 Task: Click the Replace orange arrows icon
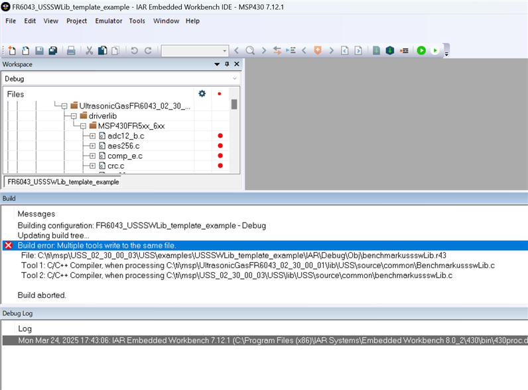click(277, 50)
